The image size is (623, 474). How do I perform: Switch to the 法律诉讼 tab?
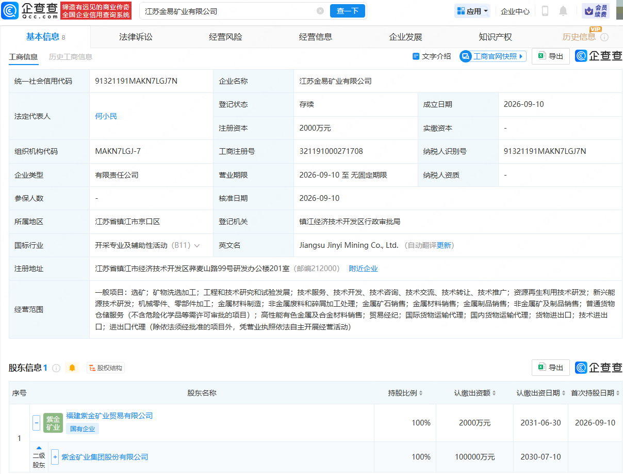pyautogui.click(x=136, y=37)
